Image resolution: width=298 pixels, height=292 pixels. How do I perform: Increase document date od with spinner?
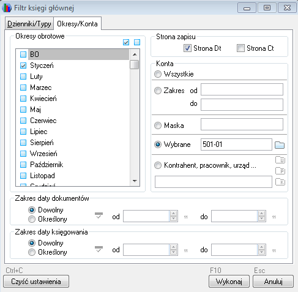point(173,214)
